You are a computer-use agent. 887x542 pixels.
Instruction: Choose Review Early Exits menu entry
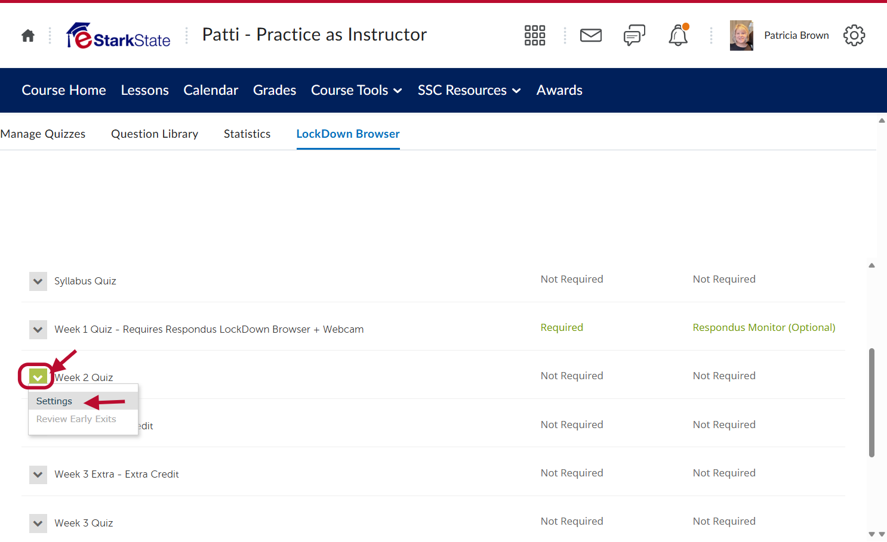pos(83,419)
